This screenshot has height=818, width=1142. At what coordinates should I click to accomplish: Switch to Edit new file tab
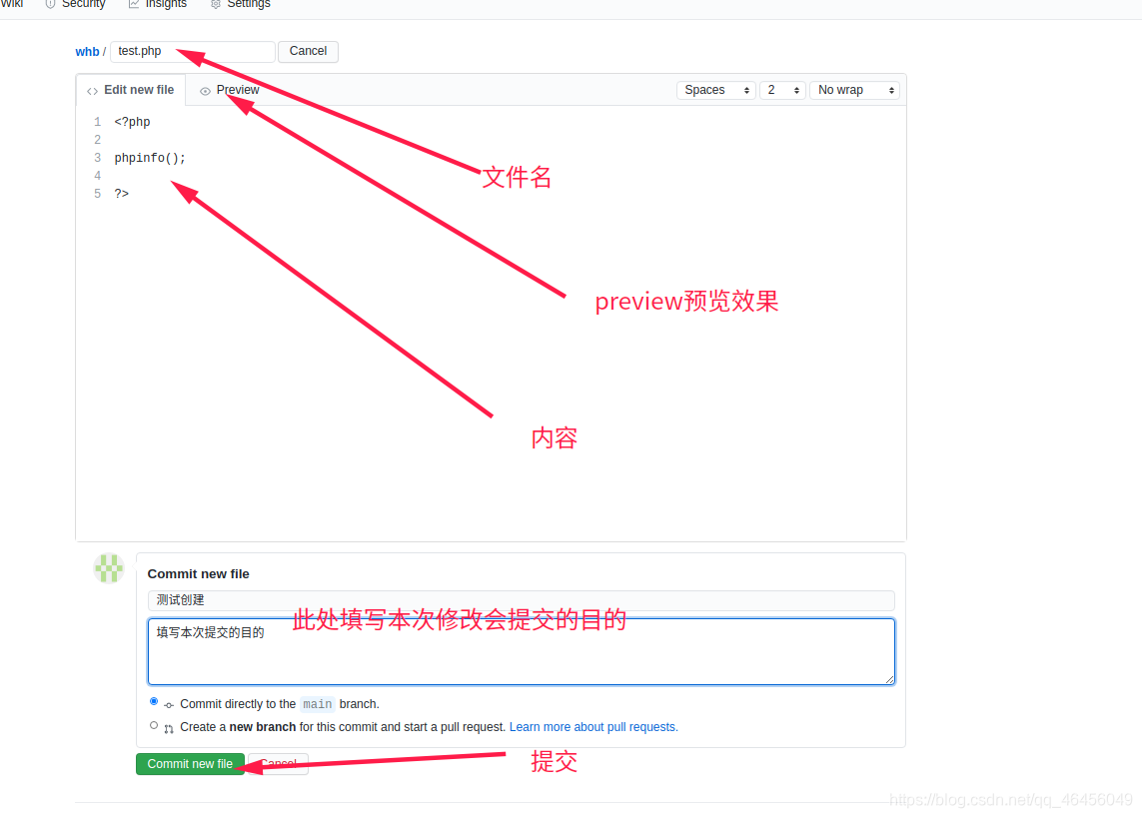click(131, 90)
